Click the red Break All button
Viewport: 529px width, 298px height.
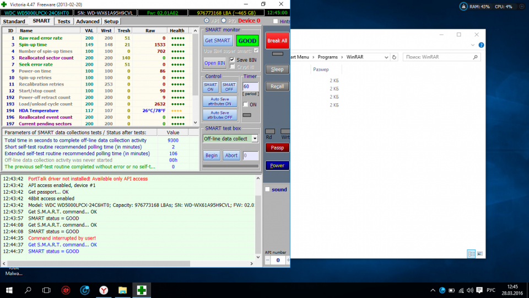(277, 41)
